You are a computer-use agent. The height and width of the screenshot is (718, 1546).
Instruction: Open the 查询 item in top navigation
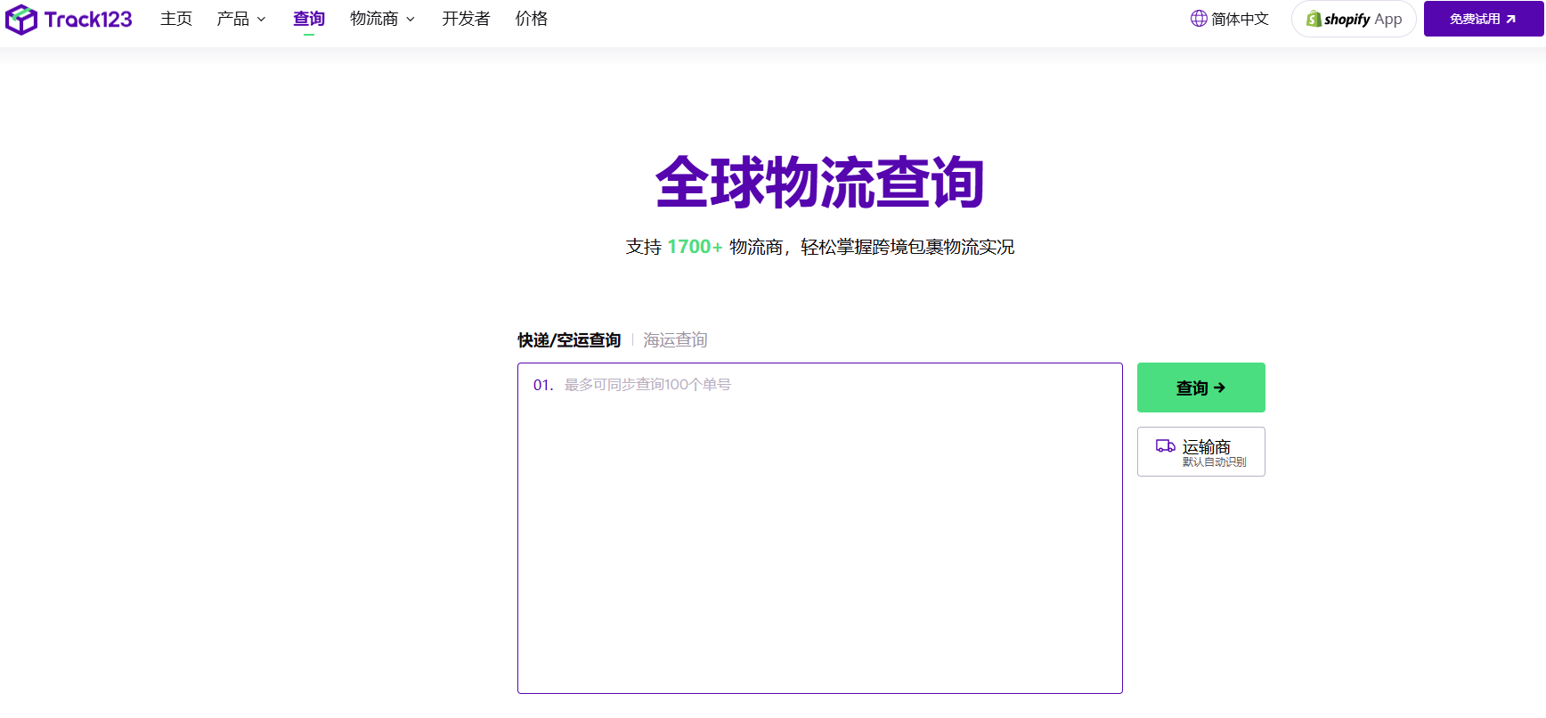point(309,19)
